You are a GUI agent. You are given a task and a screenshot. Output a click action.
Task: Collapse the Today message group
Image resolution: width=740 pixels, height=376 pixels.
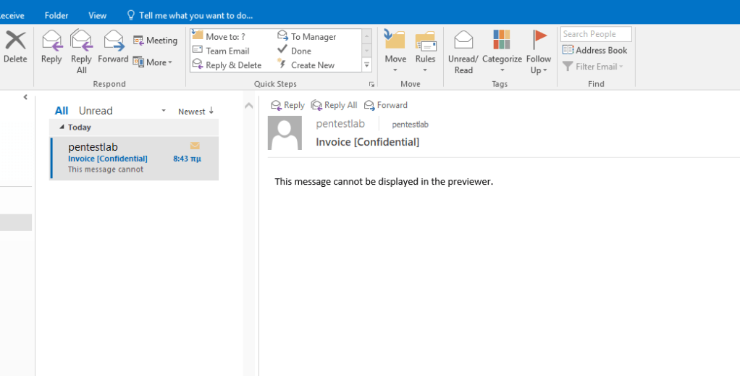tap(62, 128)
